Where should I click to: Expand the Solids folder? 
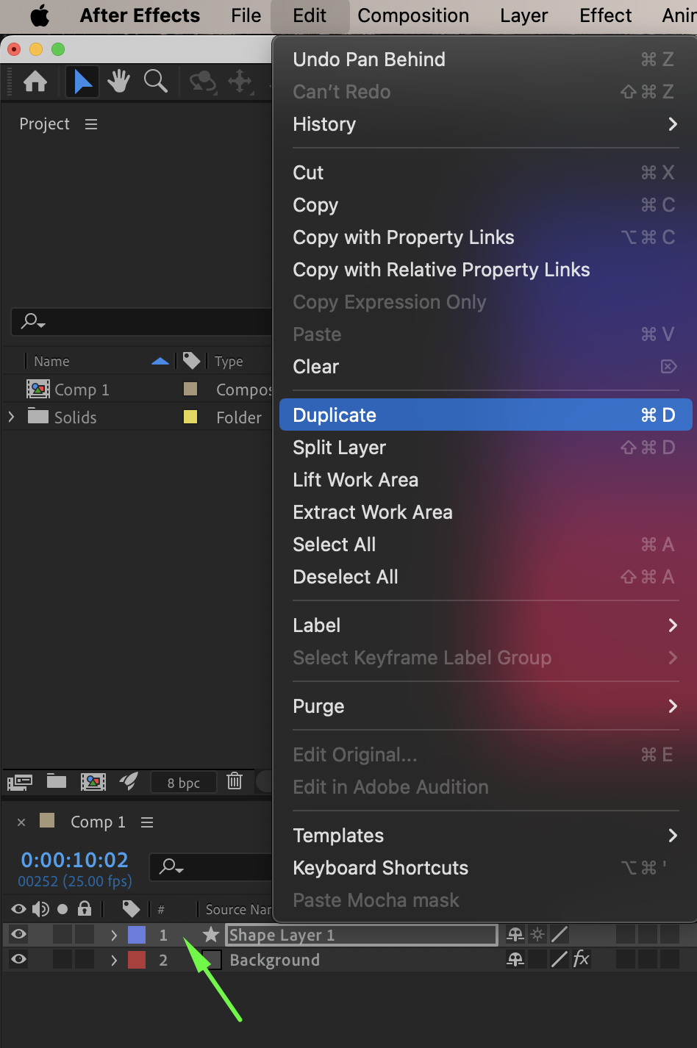[11, 417]
